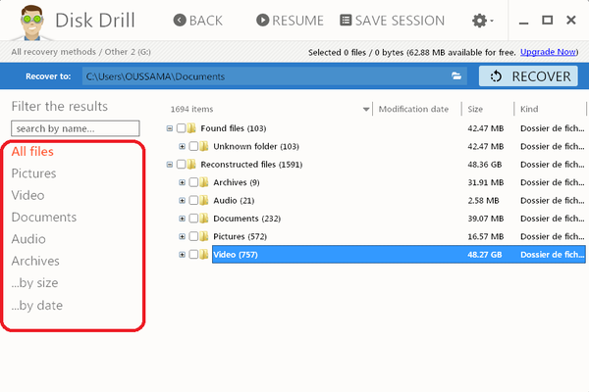Click the browse folder icon in Recover to

(x=456, y=75)
